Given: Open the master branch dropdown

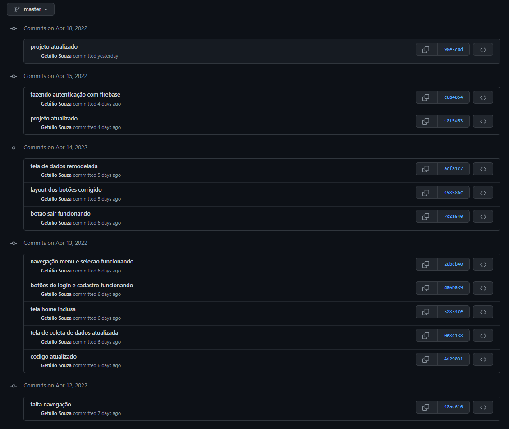Looking at the screenshot, I should 31,9.
